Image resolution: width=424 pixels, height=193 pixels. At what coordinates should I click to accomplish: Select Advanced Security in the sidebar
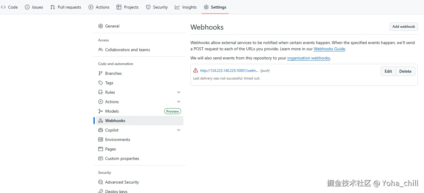point(122,182)
